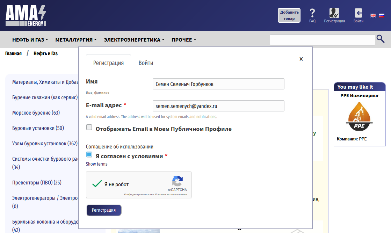391x233 pixels.
Task: Click the Show terms link
Action: [96, 164]
